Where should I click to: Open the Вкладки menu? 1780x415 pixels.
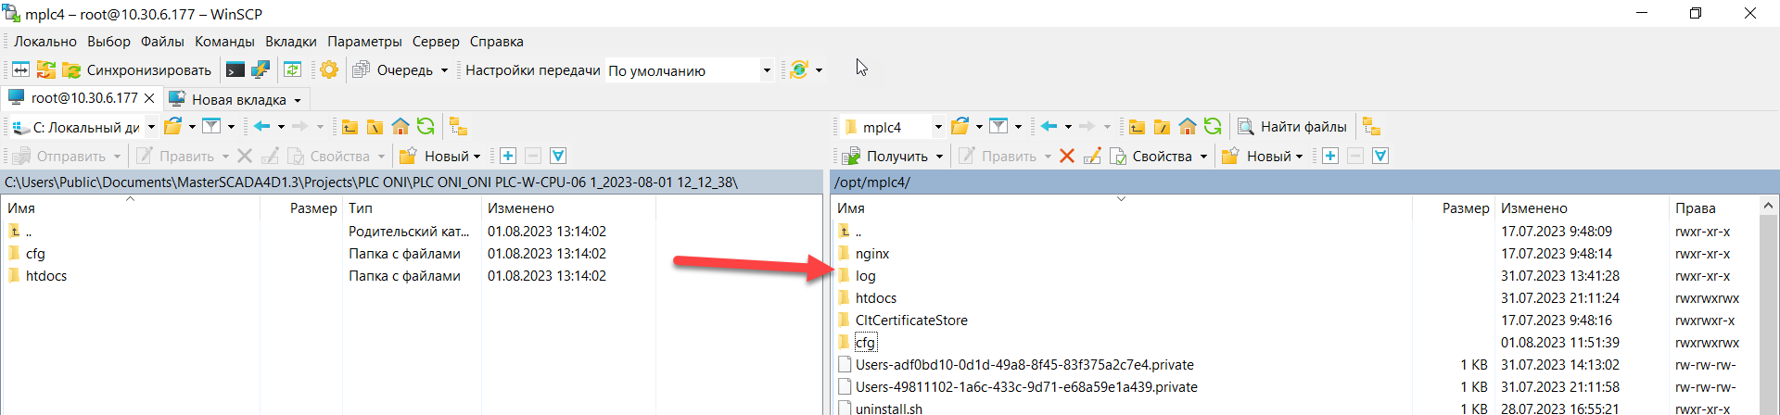click(291, 42)
